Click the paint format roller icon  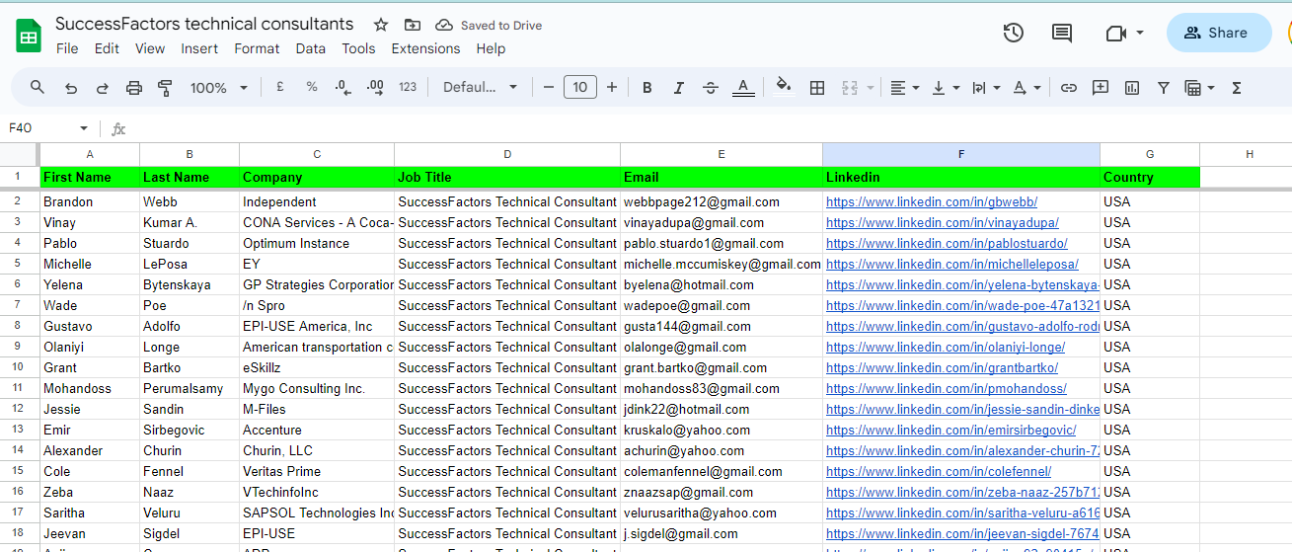pyautogui.click(x=166, y=88)
